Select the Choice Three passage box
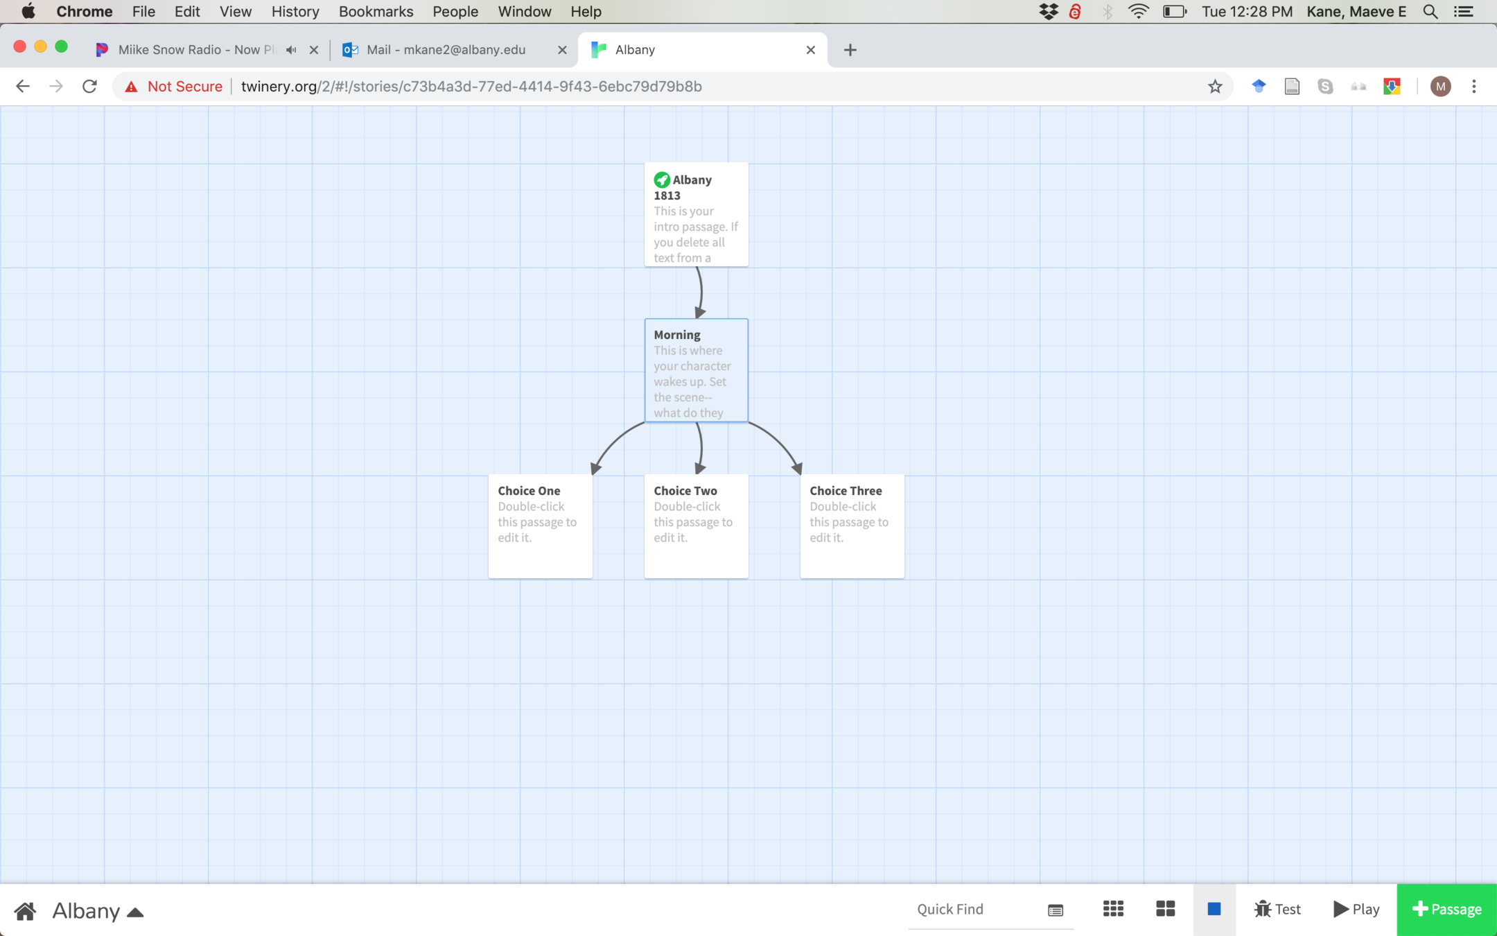This screenshot has height=936, width=1497. tap(852, 526)
